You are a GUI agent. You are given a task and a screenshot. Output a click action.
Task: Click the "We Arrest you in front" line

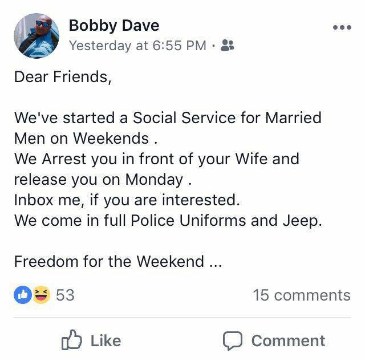click(156, 159)
